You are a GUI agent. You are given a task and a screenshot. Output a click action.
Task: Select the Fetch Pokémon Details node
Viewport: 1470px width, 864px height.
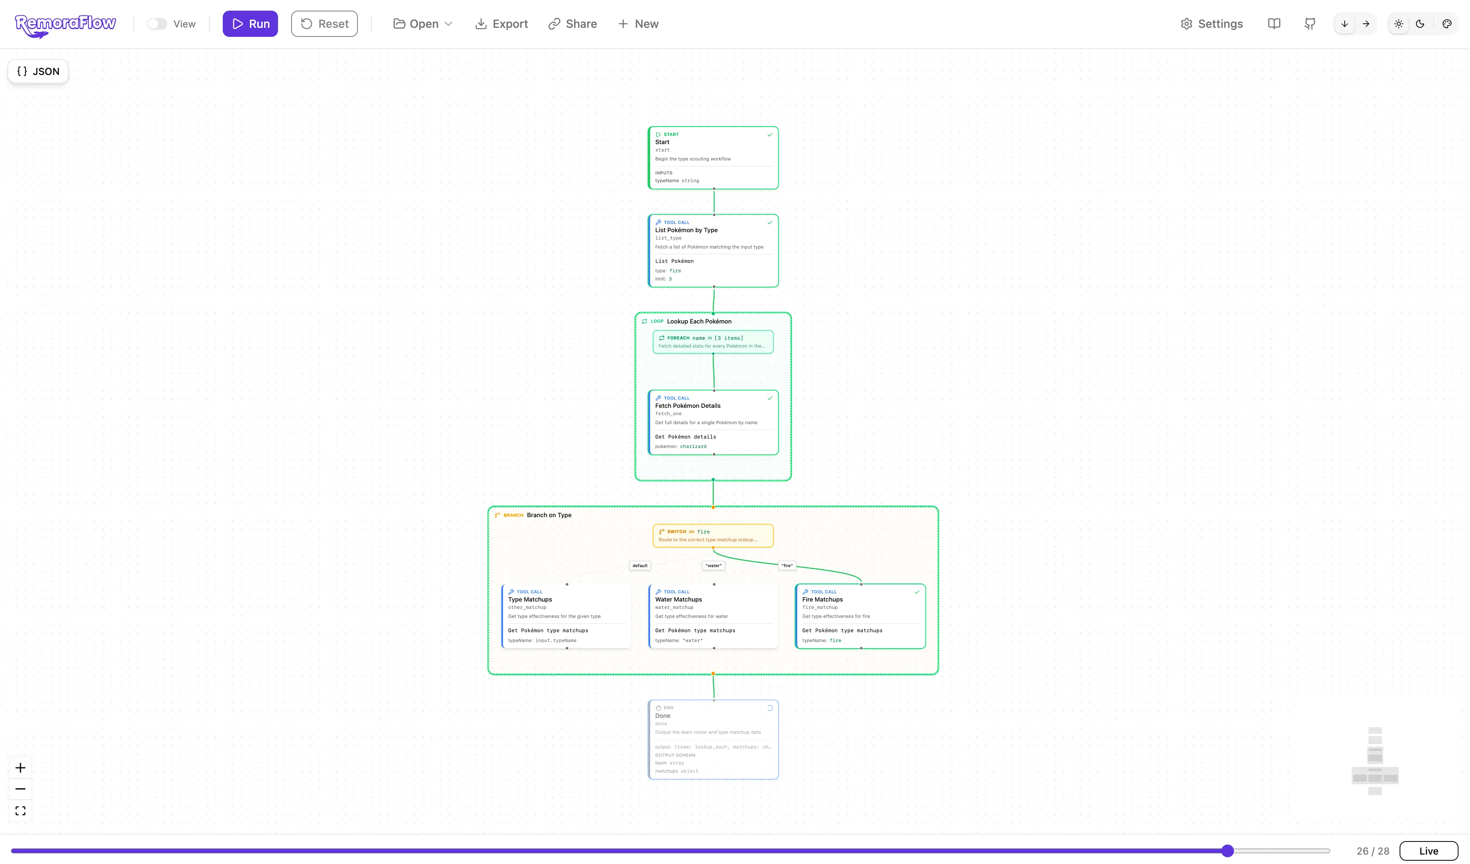point(713,422)
